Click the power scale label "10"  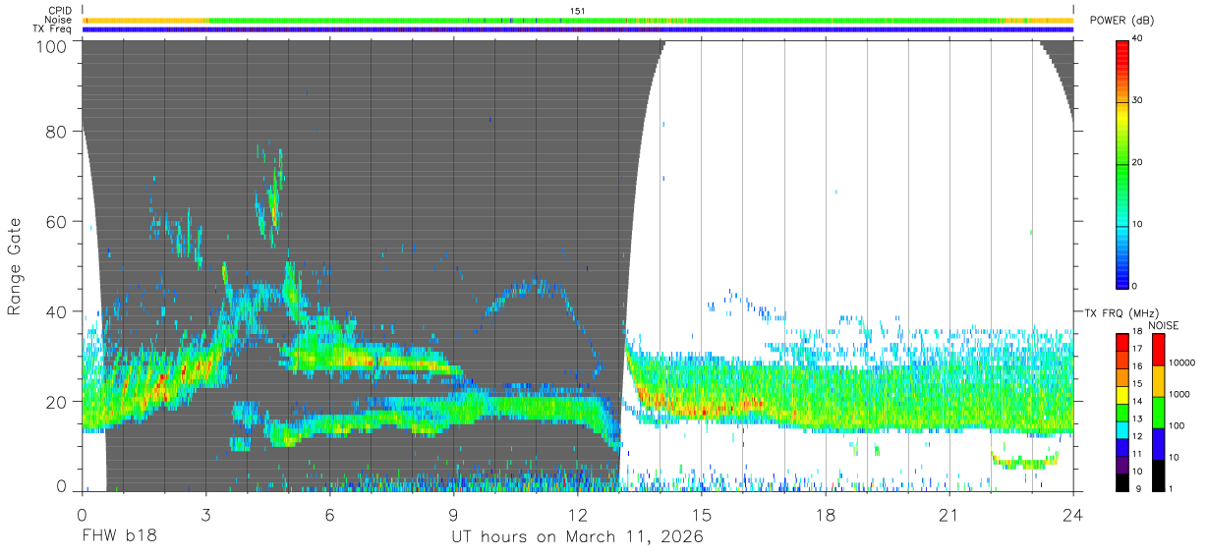(x=1138, y=224)
